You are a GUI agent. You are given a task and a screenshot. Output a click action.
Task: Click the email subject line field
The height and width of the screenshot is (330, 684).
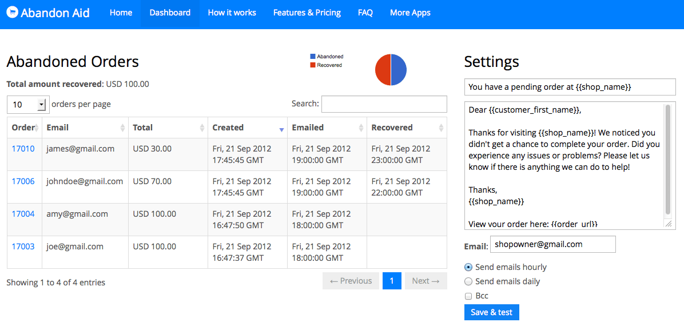click(570, 87)
